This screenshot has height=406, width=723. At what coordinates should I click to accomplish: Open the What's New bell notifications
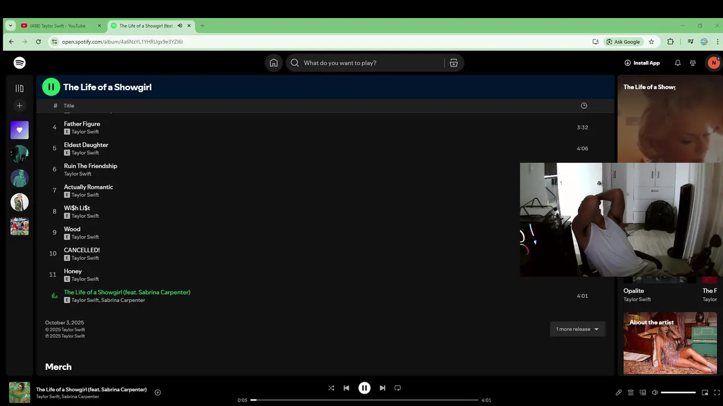678,63
